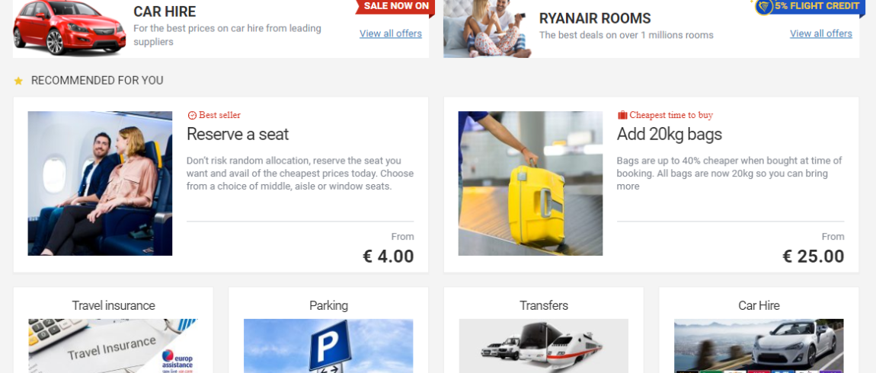Screen dimensions: 876x373
Task: Click the blue parking P sign
Action: tap(329, 346)
